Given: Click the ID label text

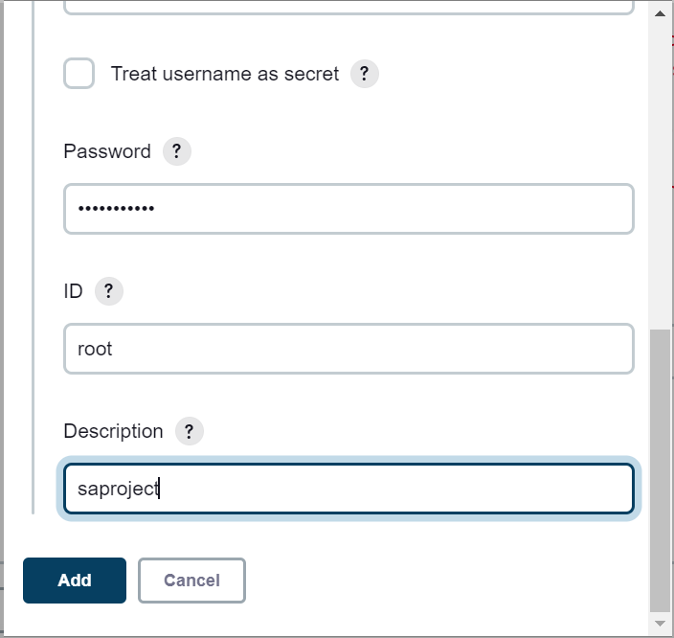Looking at the screenshot, I should click(73, 291).
